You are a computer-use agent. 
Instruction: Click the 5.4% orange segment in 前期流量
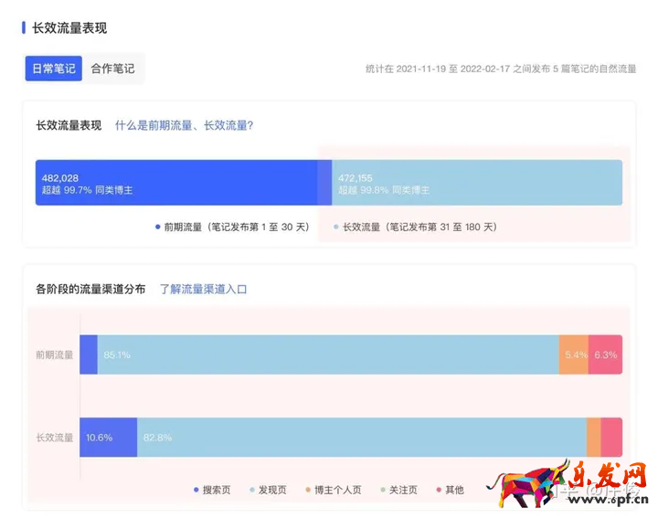(574, 354)
